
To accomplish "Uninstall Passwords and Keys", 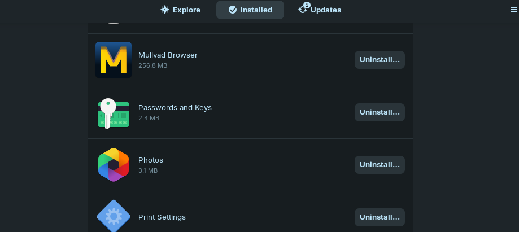I will [380, 112].
